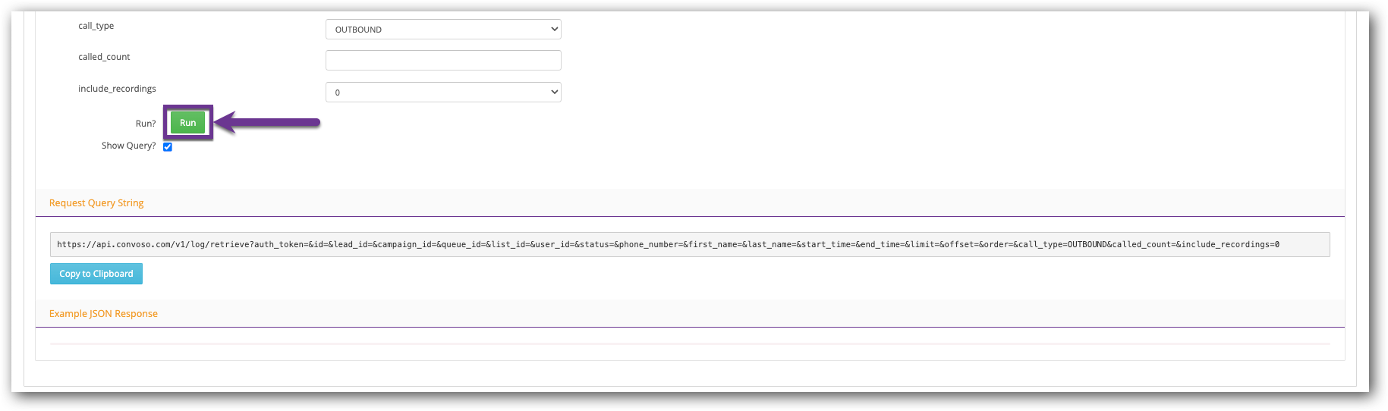The image size is (1388, 411).
Task: Click the Example JSON Response heading
Action: point(103,314)
